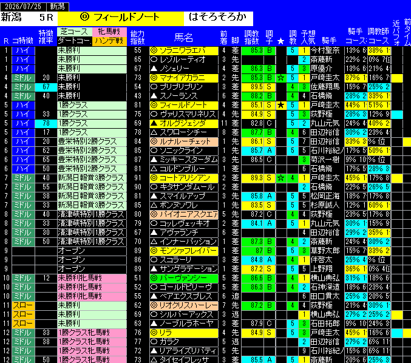Screen dimensions: 411x363
Task: Select horse オルグジェシダ
Action: pos(184,123)
